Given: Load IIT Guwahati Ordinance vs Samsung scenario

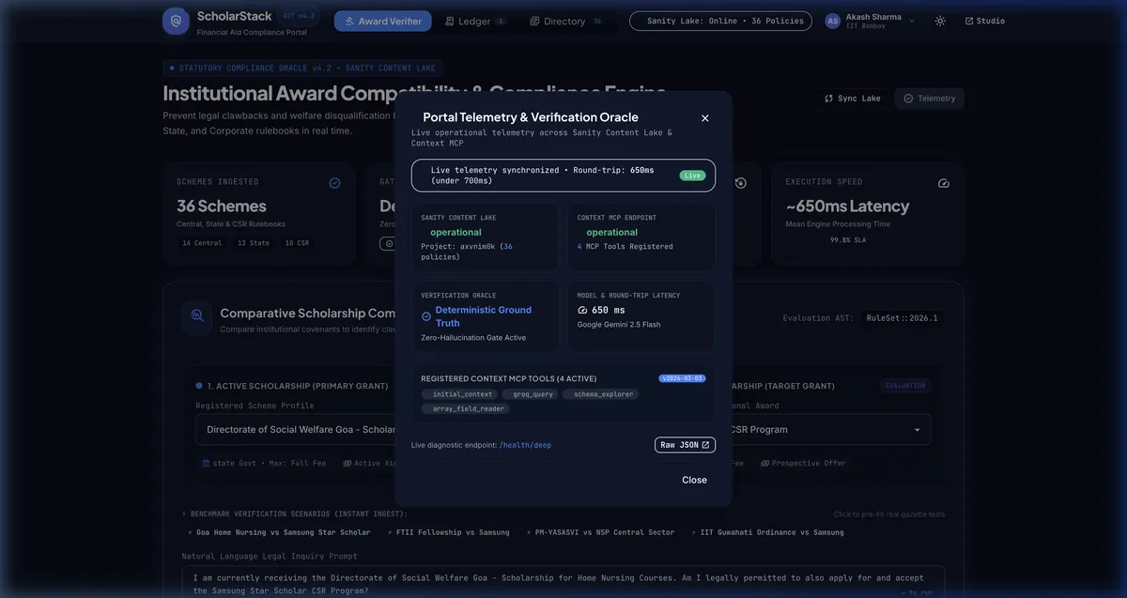Looking at the screenshot, I should pos(767,532).
